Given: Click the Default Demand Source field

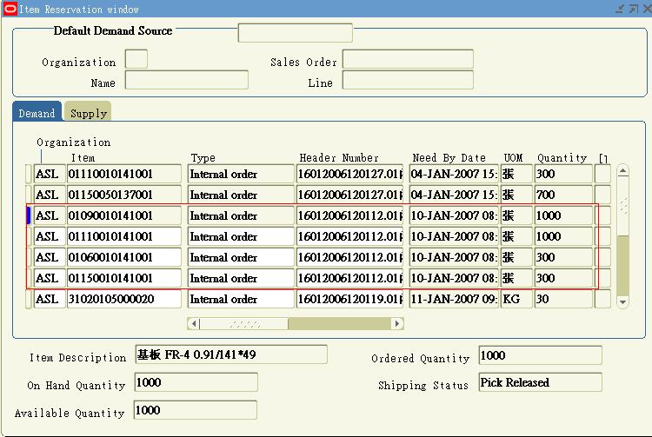Looking at the screenshot, I should point(296,33).
